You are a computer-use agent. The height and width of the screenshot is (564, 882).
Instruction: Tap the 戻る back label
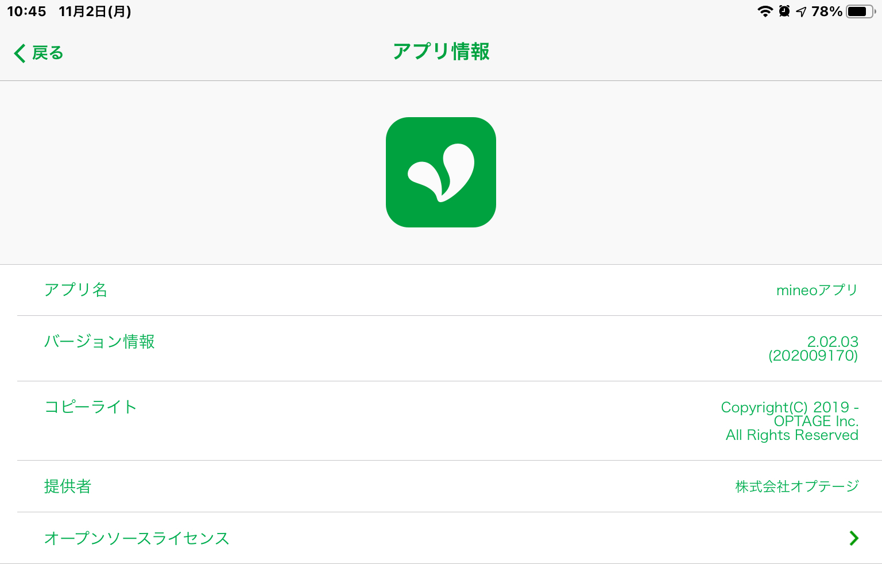tap(48, 53)
